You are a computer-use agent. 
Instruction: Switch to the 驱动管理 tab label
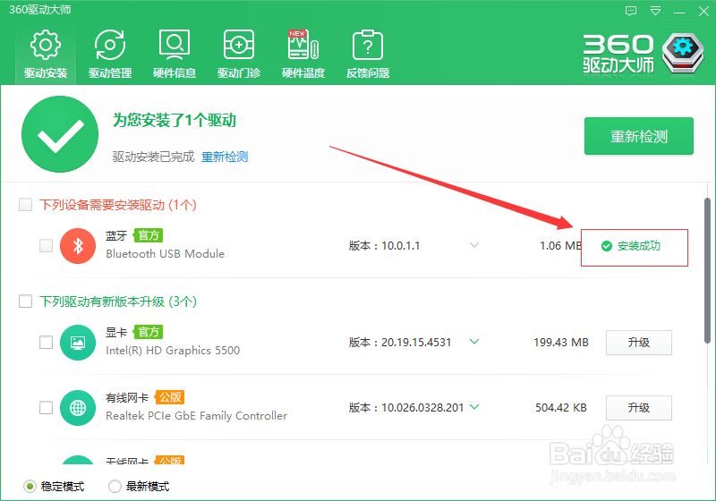click(x=110, y=73)
